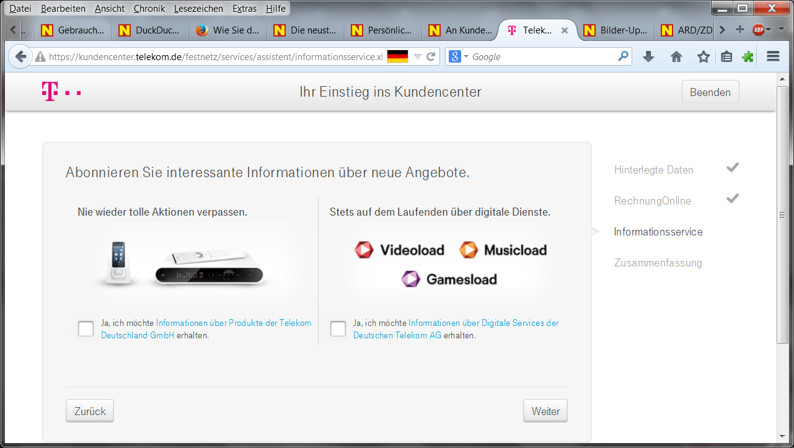
Task: Open the Bearbeiten menu
Action: pyautogui.click(x=63, y=9)
